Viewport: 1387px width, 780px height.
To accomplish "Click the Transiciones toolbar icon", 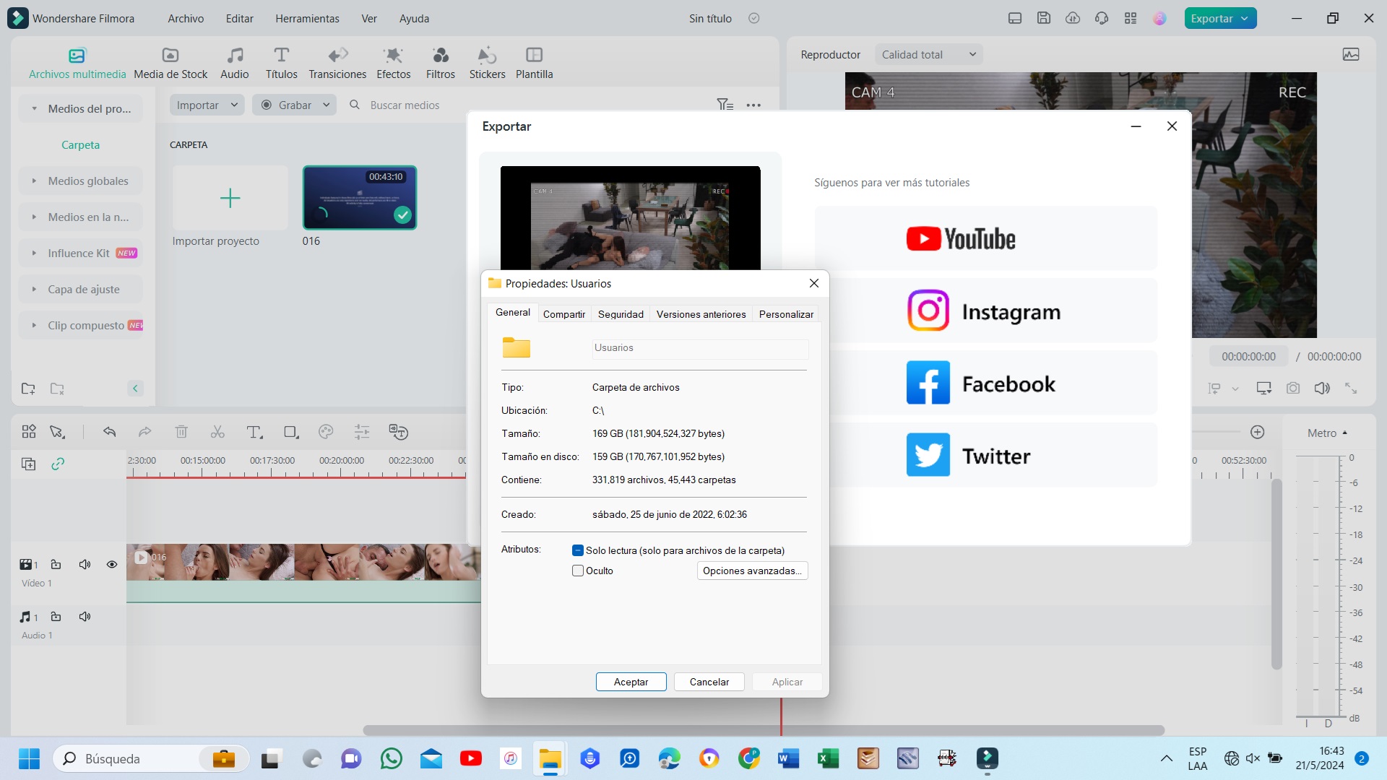I will 337,56.
